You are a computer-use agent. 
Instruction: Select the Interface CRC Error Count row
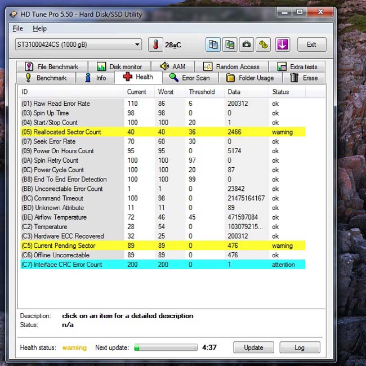pos(163,265)
